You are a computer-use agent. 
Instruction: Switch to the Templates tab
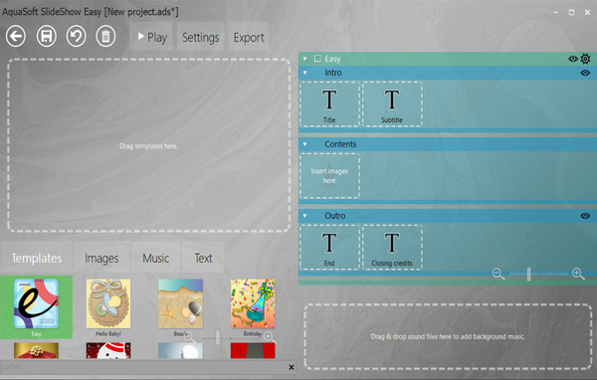point(37,258)
